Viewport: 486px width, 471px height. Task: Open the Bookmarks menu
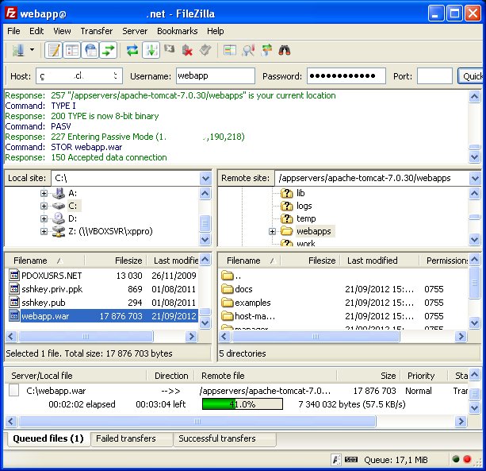[178, 31]
